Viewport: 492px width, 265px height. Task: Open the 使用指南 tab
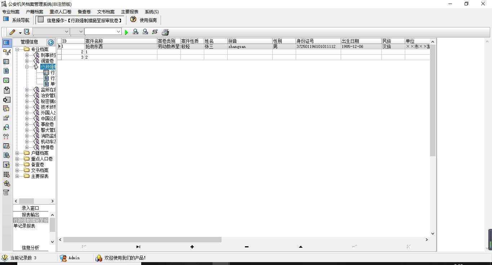coord(144,20)
